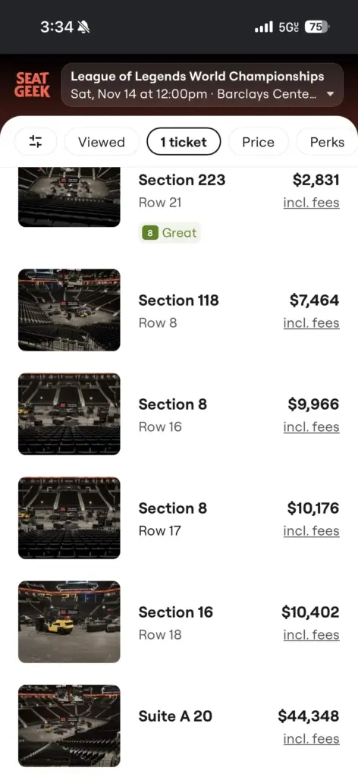Tap the silent mode bell icon

[84, 27]
